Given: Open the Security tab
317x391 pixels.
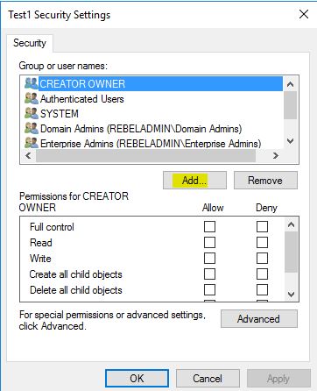Looking at the screenshot, I should click(x=30, y=43).
